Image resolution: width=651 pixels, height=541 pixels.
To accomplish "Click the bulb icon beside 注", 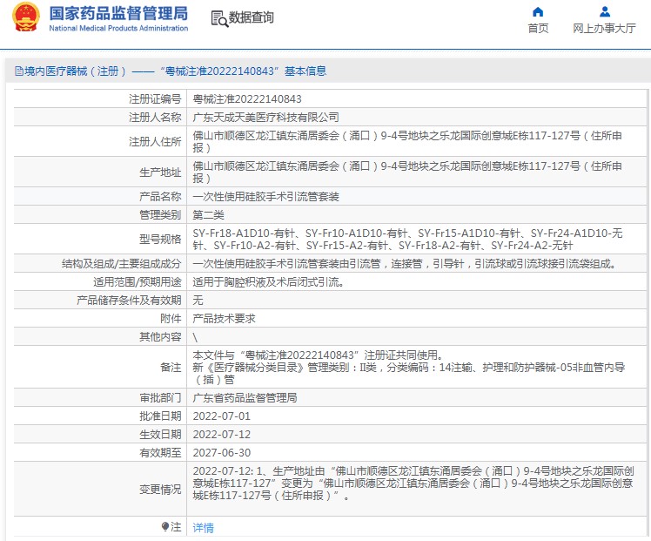I will click(165, 527).
